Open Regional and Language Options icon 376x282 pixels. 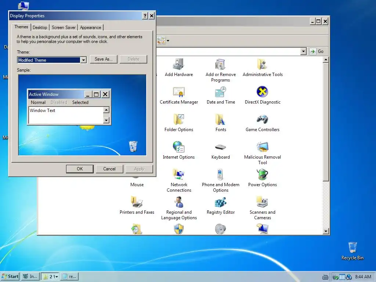[179, 202]
